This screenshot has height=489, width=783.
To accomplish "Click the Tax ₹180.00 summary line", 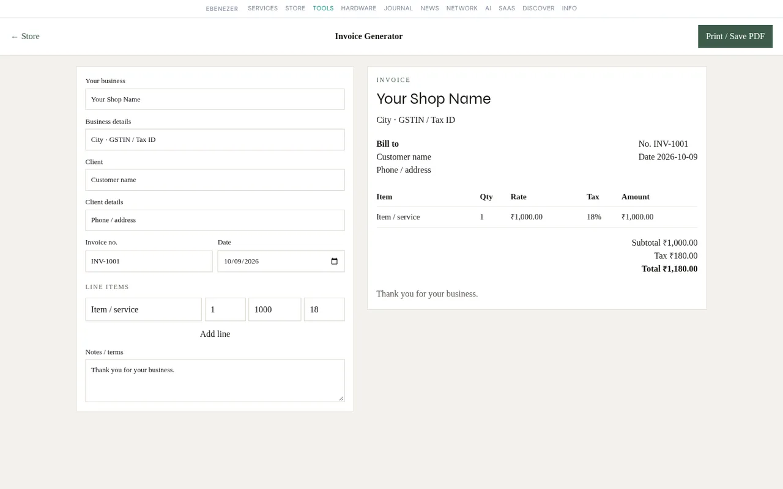I will [676, 256].
